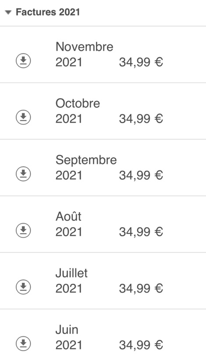Click the Factures 2021 heading

48,12
